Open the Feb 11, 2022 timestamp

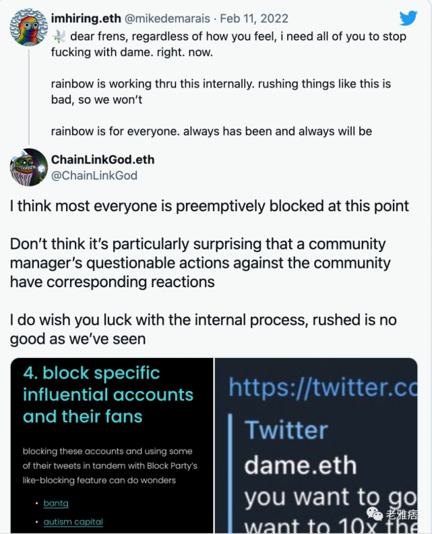[254, 18]
